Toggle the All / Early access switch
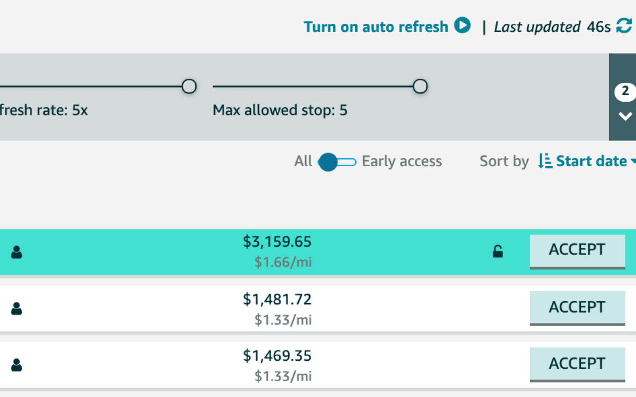Screen dimensions: 636x397 point(337,162)
